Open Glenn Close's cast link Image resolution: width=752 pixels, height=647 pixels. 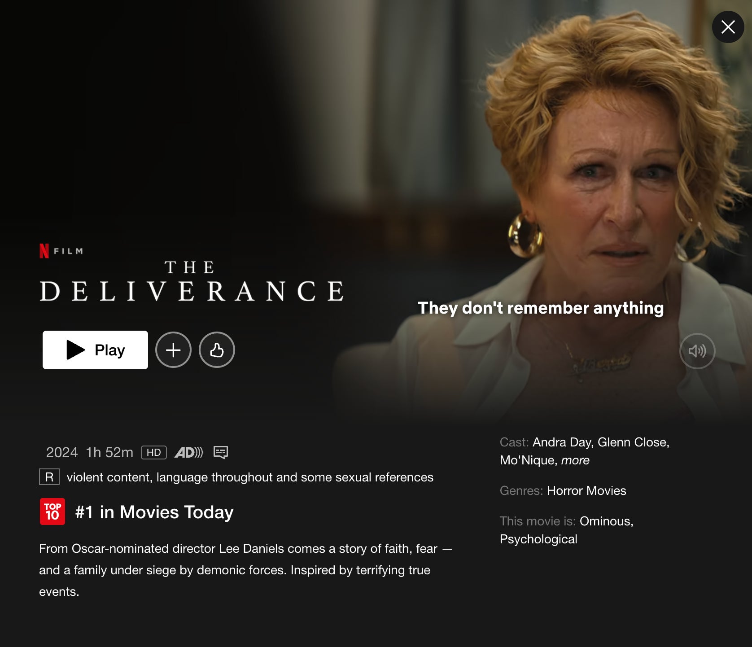(x=632, y=442)
